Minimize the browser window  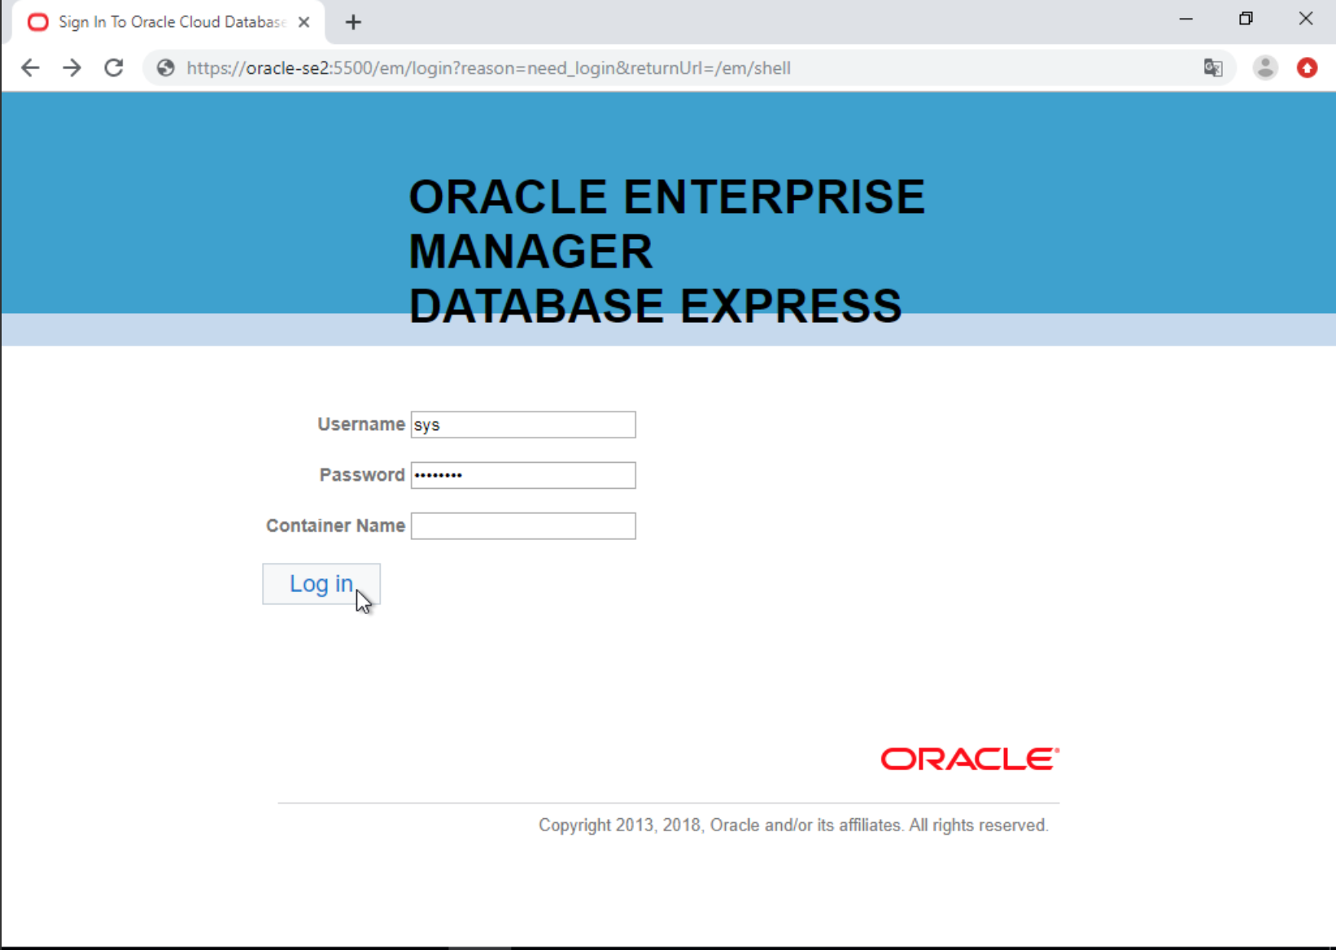pos(1186,19)
